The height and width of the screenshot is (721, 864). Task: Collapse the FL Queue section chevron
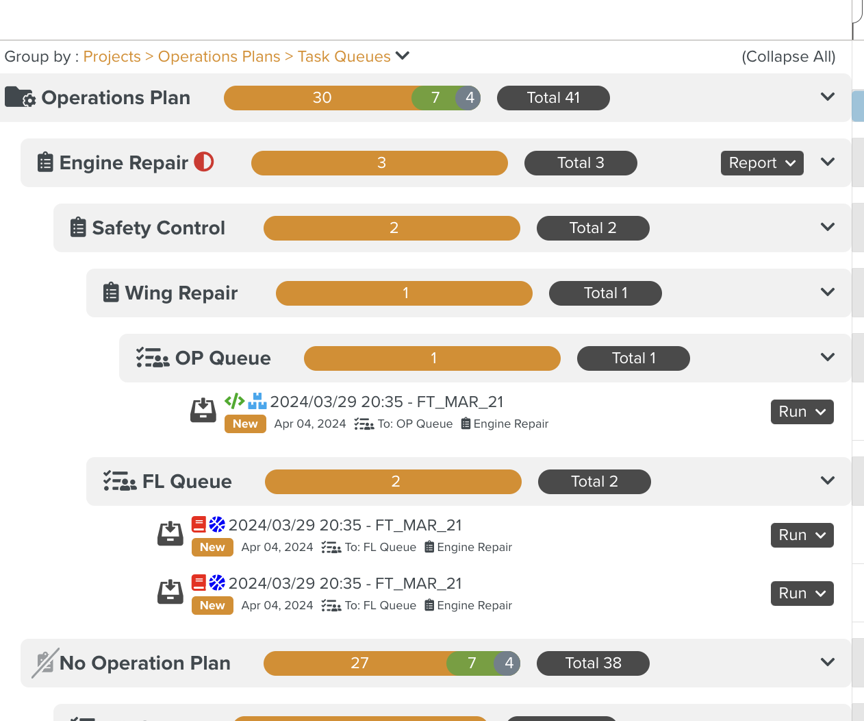(x=828, y=480)
